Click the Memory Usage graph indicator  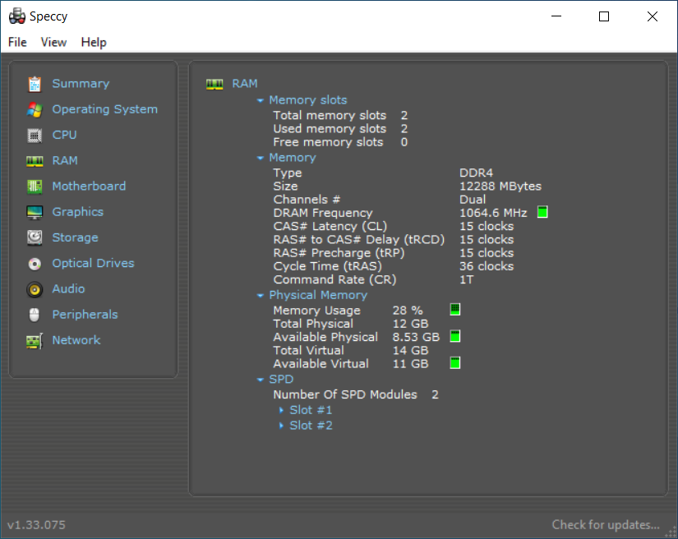(x=455, y=309)
